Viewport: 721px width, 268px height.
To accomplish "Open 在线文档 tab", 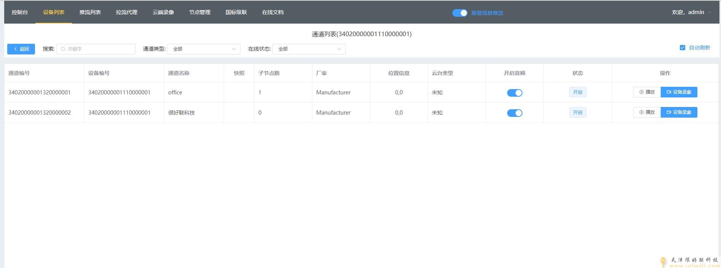I will [x=273, y=12].
